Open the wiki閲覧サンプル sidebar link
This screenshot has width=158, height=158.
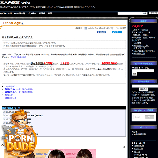coord(141,46)
